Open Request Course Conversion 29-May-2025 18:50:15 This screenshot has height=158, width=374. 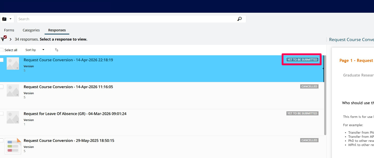(69, 141)
